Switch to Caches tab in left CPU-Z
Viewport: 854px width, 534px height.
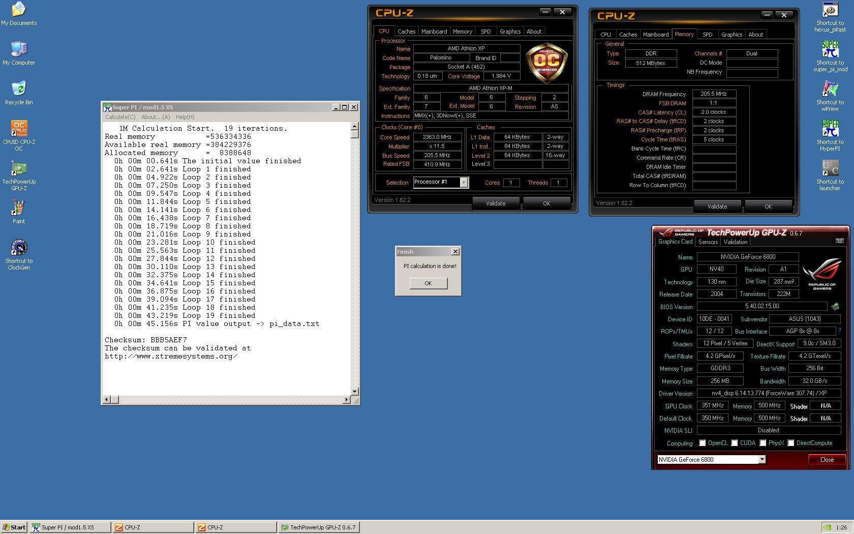pos(406,32)
